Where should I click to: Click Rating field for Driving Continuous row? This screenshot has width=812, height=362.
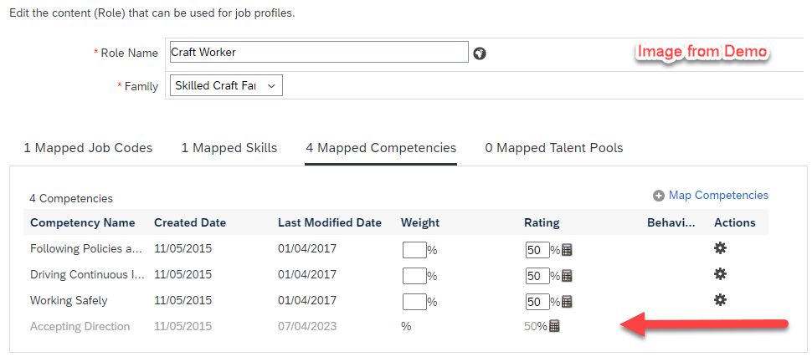537,276
